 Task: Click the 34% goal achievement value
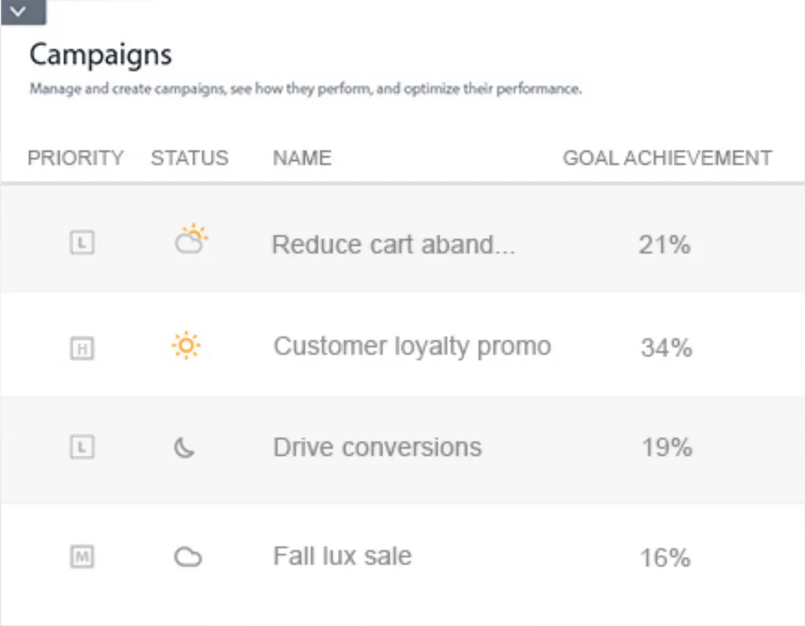[x=666, y=348]
